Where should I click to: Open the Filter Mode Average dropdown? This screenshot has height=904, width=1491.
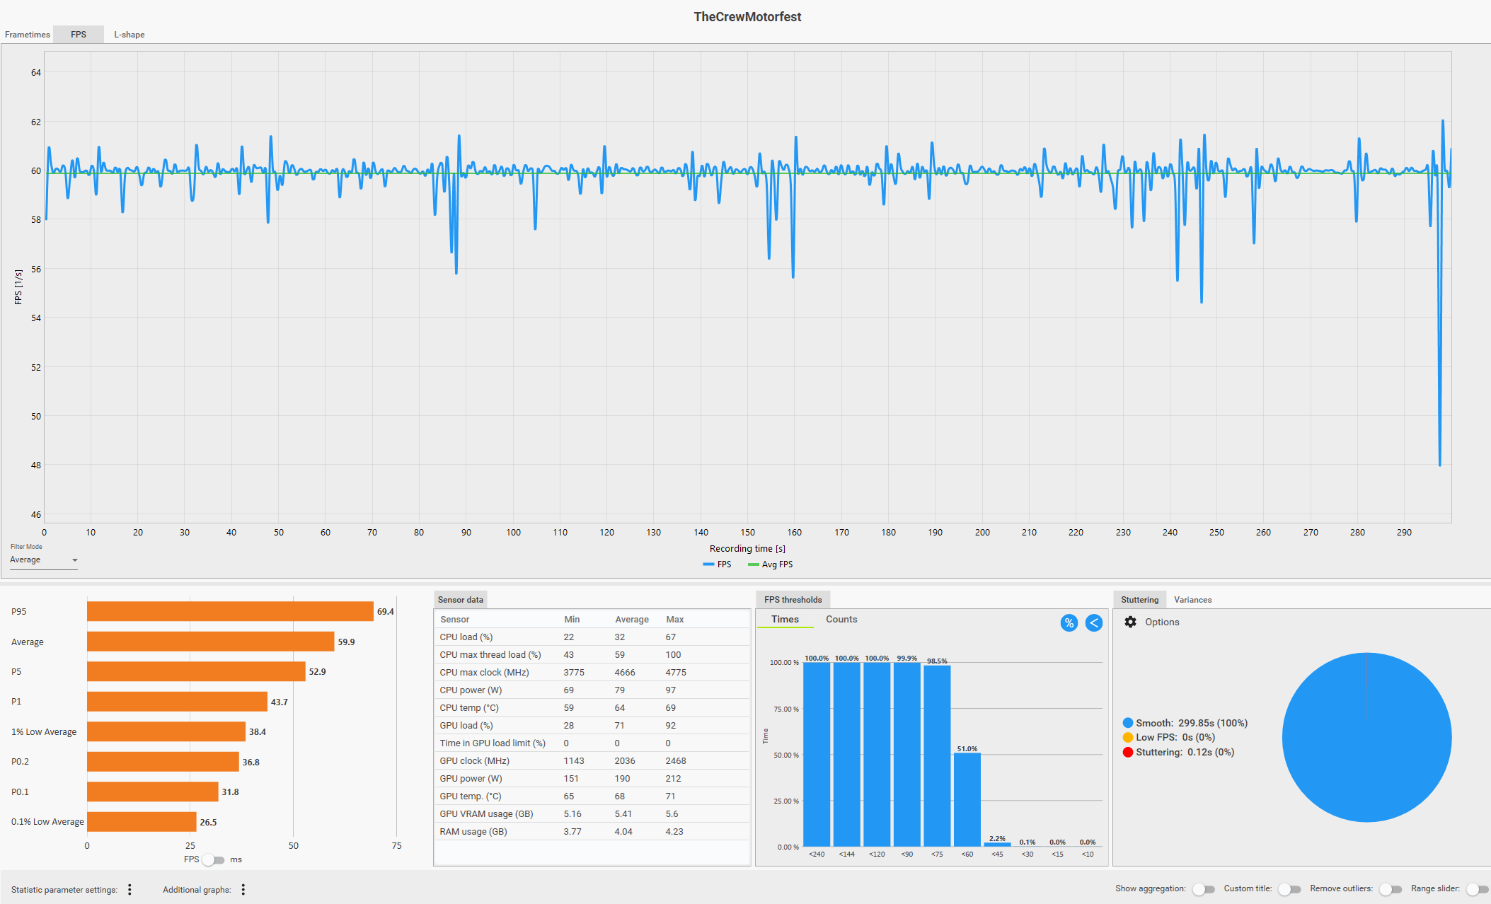click(x=43, y=560)
